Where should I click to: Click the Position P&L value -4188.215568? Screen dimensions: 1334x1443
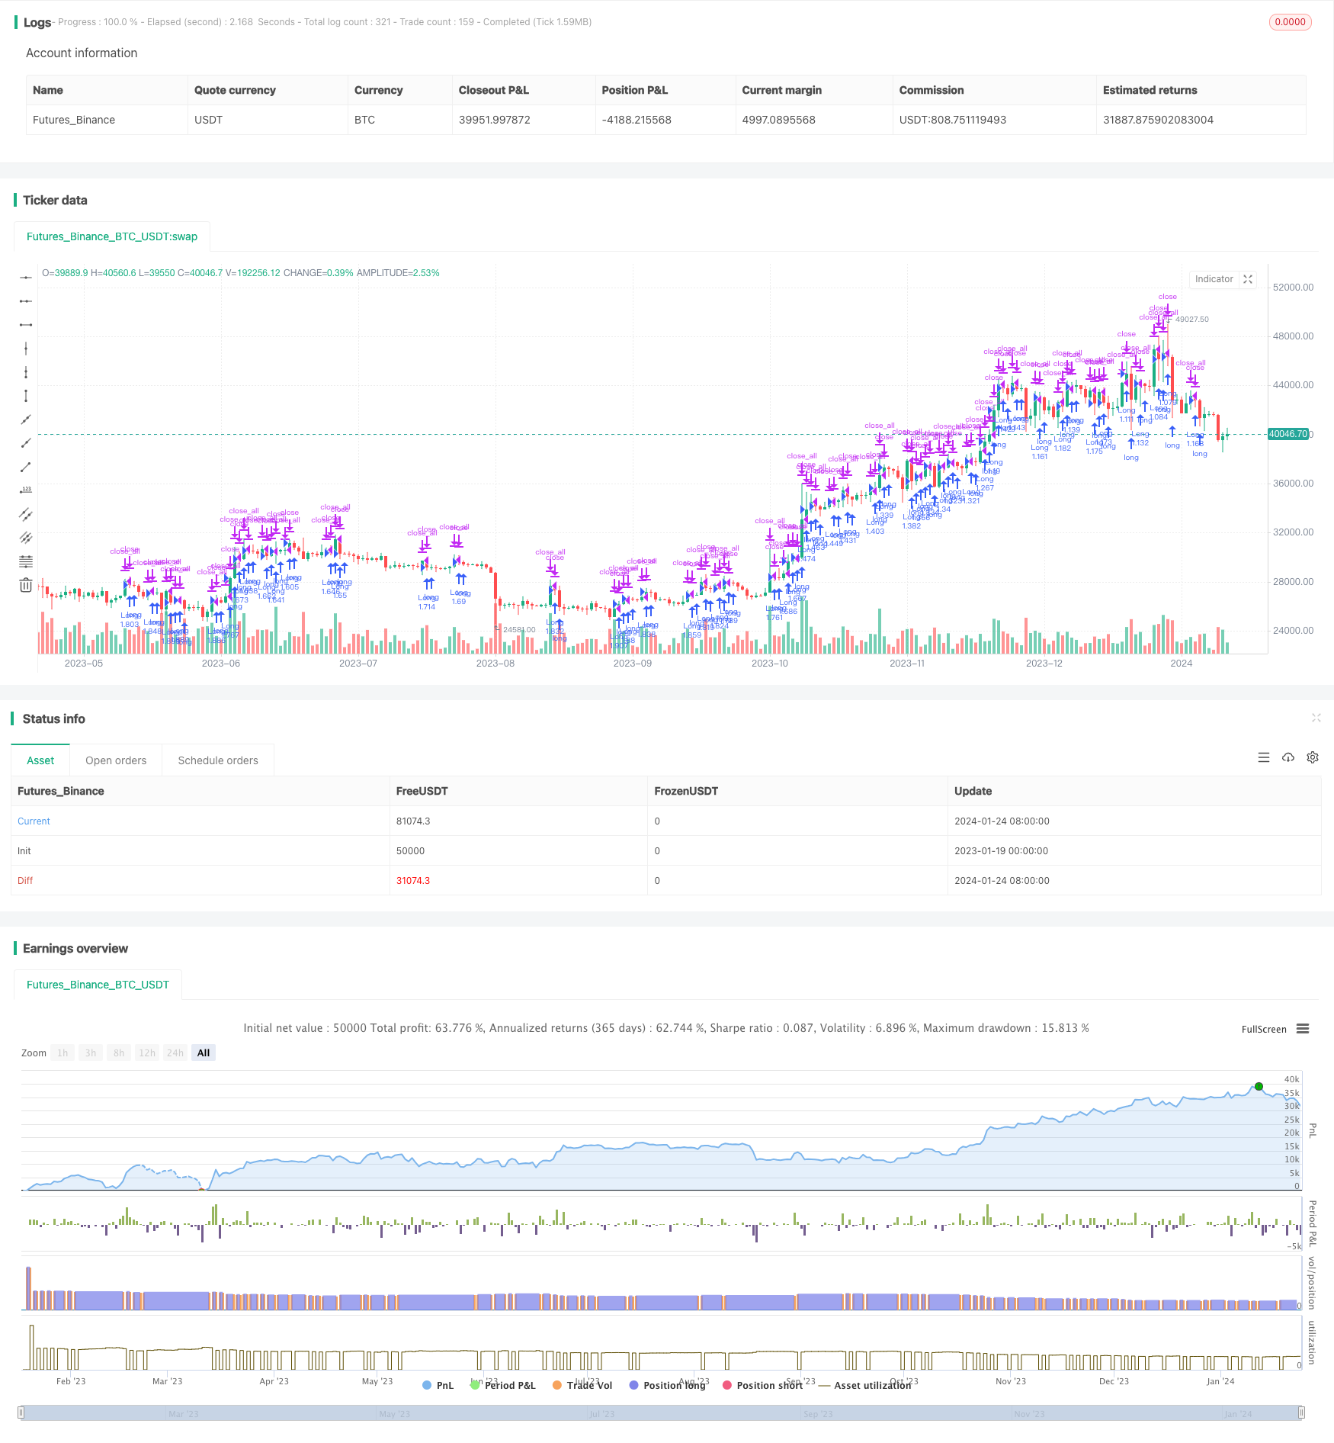tap(637, 120)
